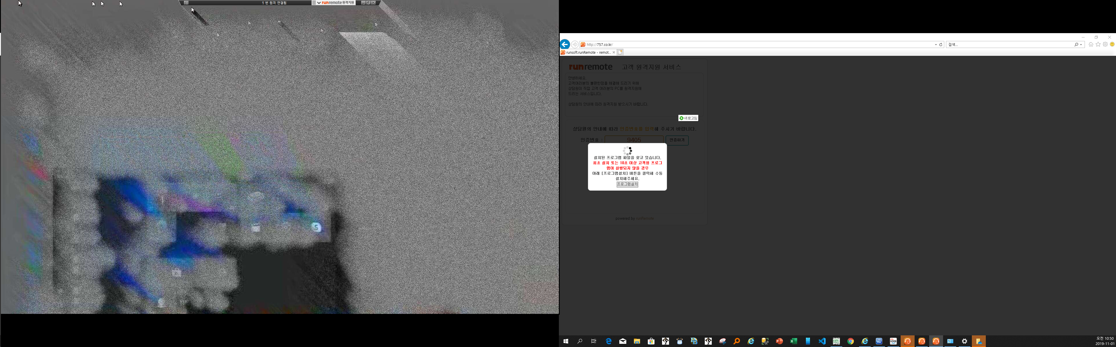Open IE Tools gear icon
Screen dimensions: 1116x347
pos(1105,44)
